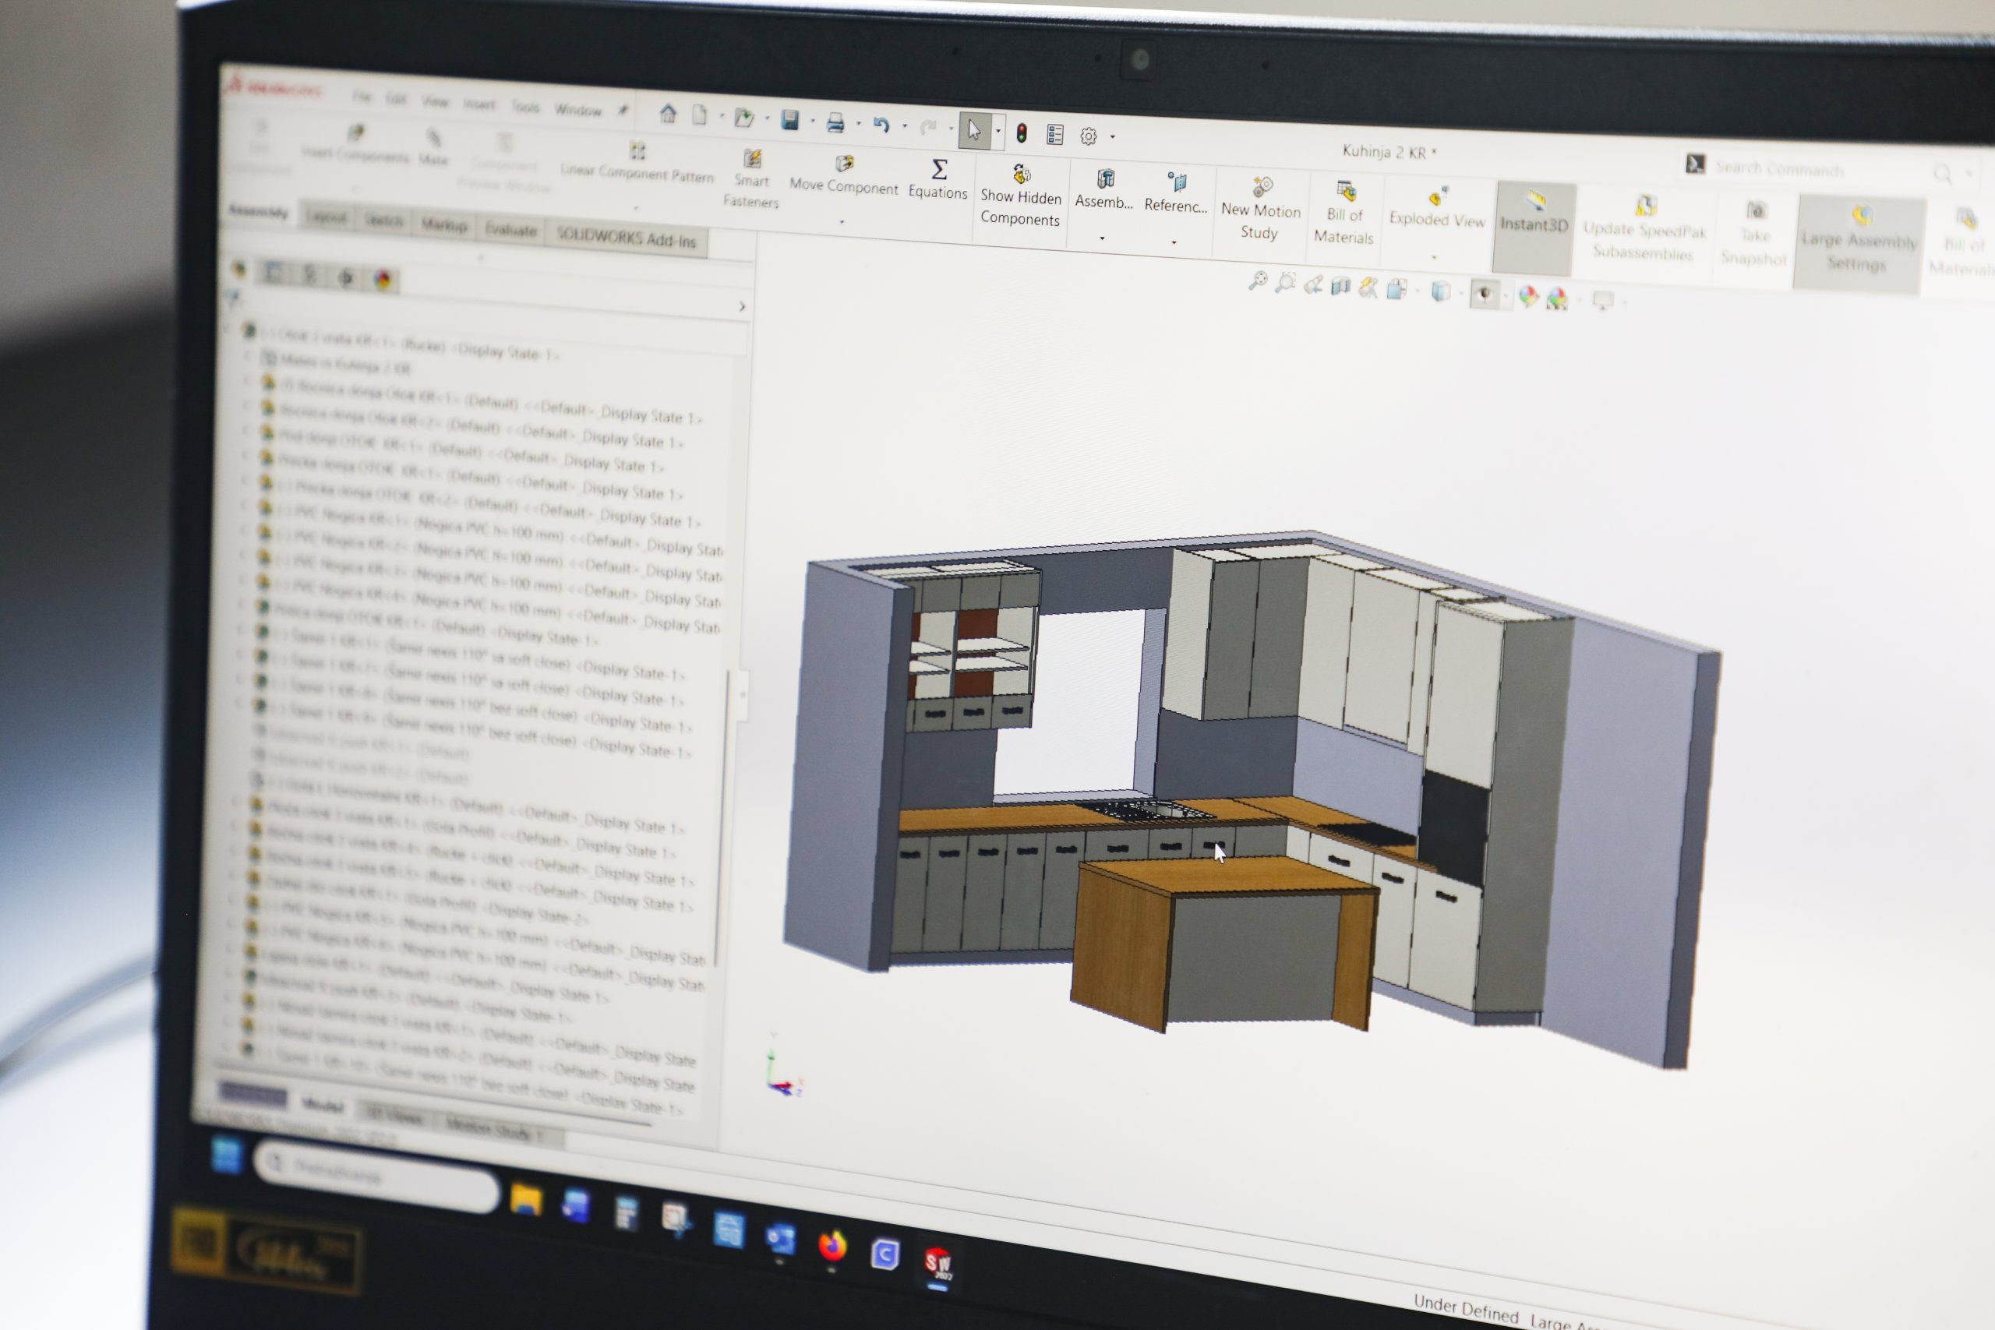
Task: Expand Assembly Features dropdown arrow
Action: [1102, 238]
